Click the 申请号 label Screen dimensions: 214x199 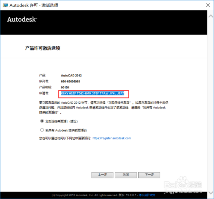pyautogui.click(x=44, y=93)
